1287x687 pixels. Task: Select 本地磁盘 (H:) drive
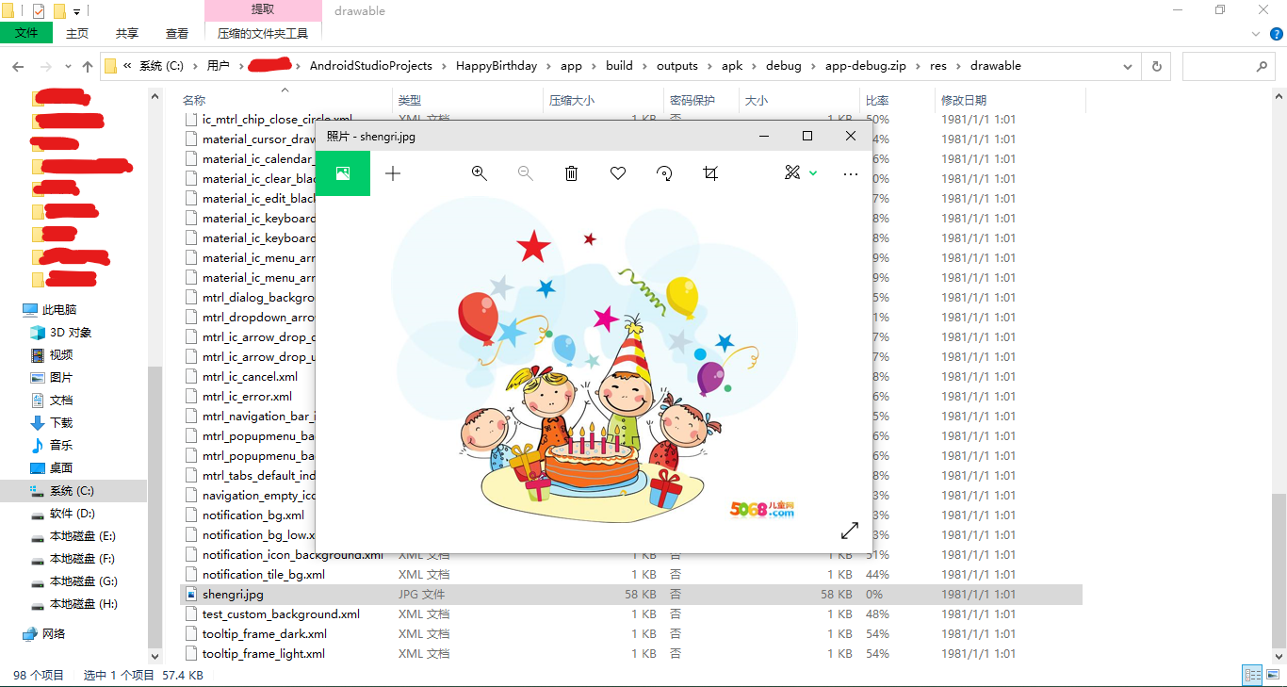tap(83, 604)
